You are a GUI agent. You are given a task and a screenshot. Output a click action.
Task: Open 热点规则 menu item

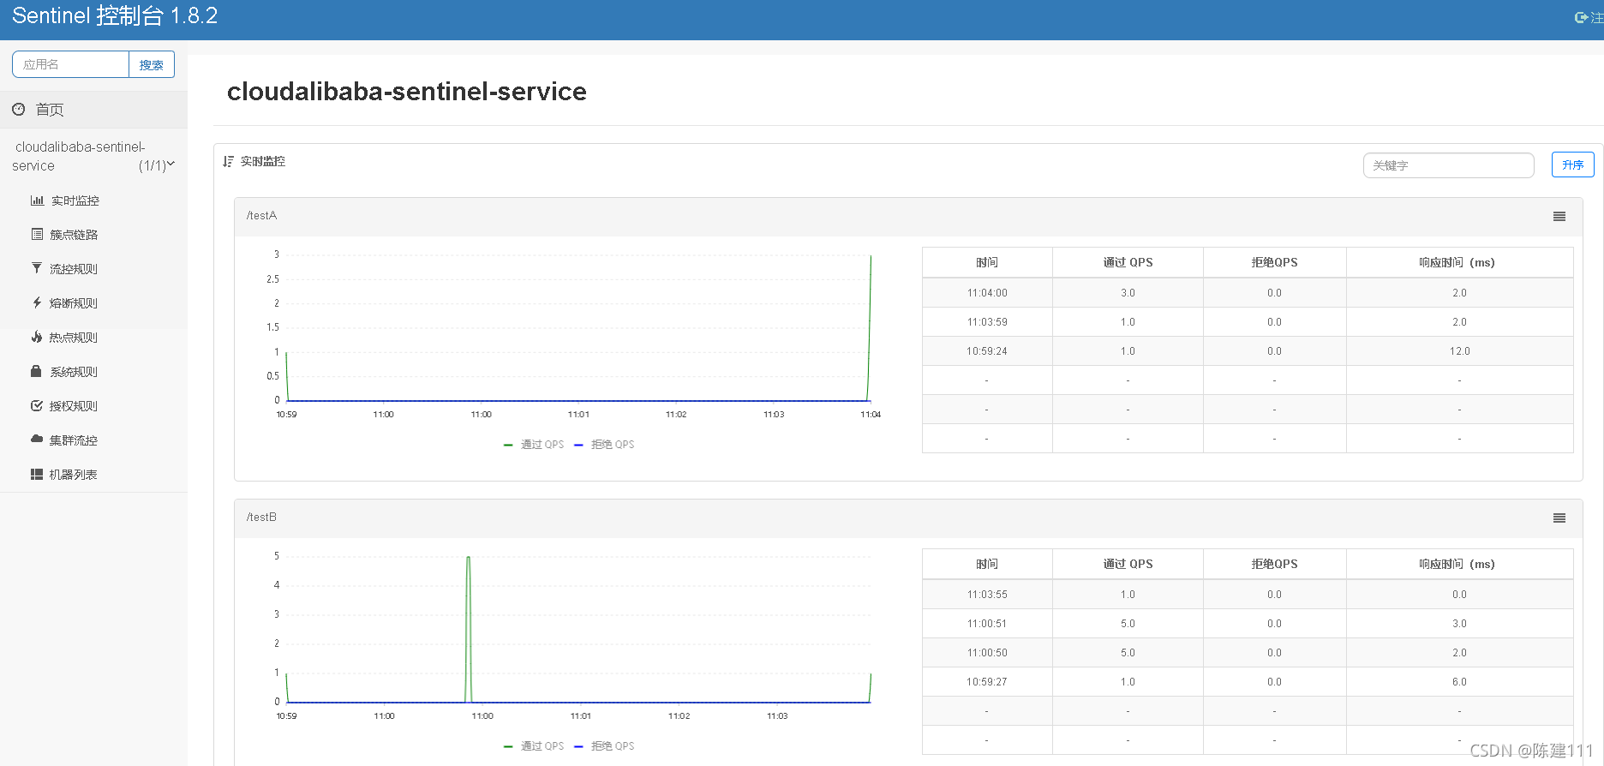click(x=74, y=338)
